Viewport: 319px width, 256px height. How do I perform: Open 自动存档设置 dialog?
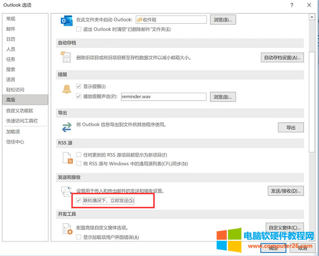[282, 58]
